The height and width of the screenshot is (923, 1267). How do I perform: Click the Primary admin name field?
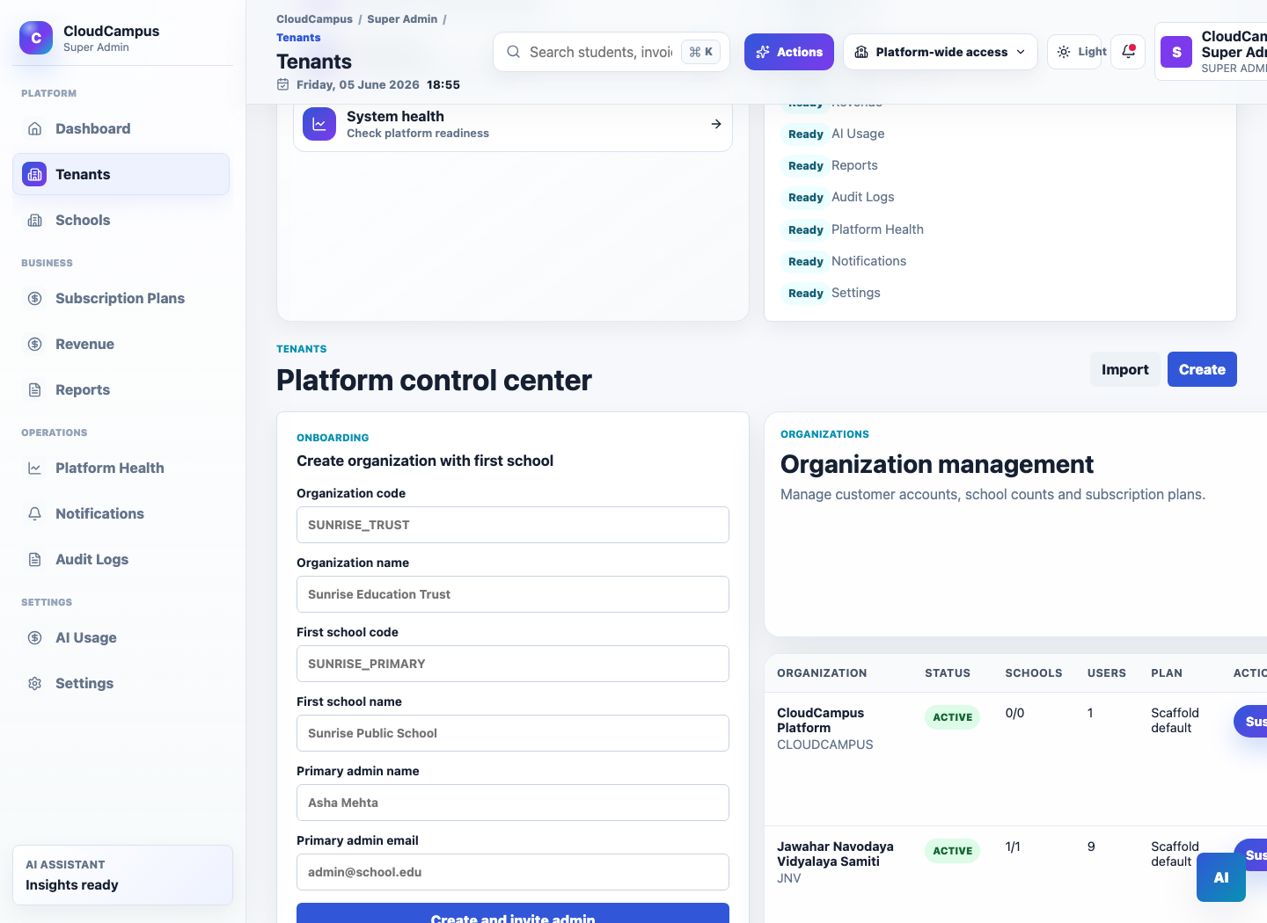pos(513,803)
